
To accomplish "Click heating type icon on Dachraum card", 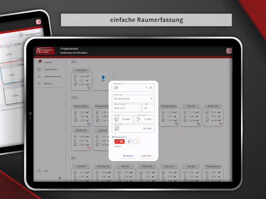I will 89,88.
